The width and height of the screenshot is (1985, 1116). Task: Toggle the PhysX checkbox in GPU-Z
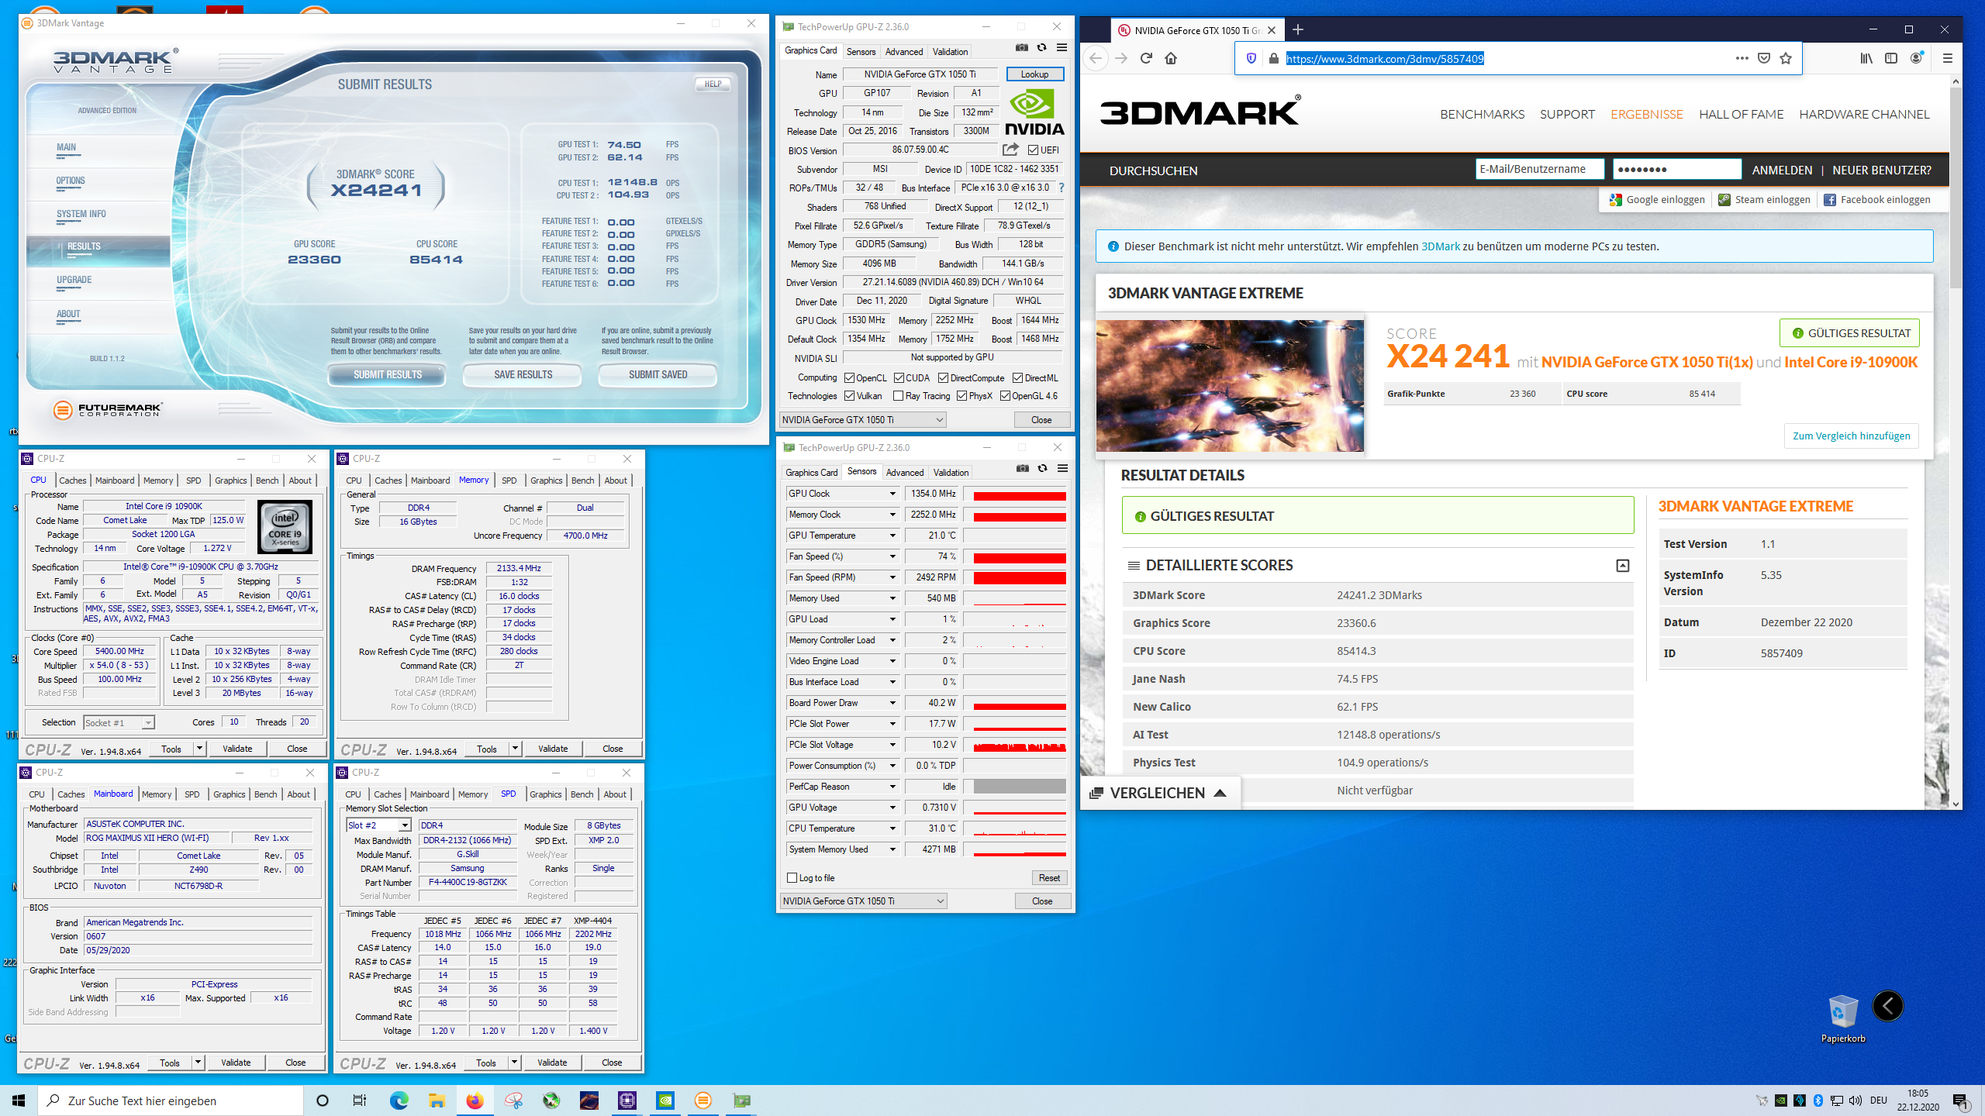click(x=961, y=396)
